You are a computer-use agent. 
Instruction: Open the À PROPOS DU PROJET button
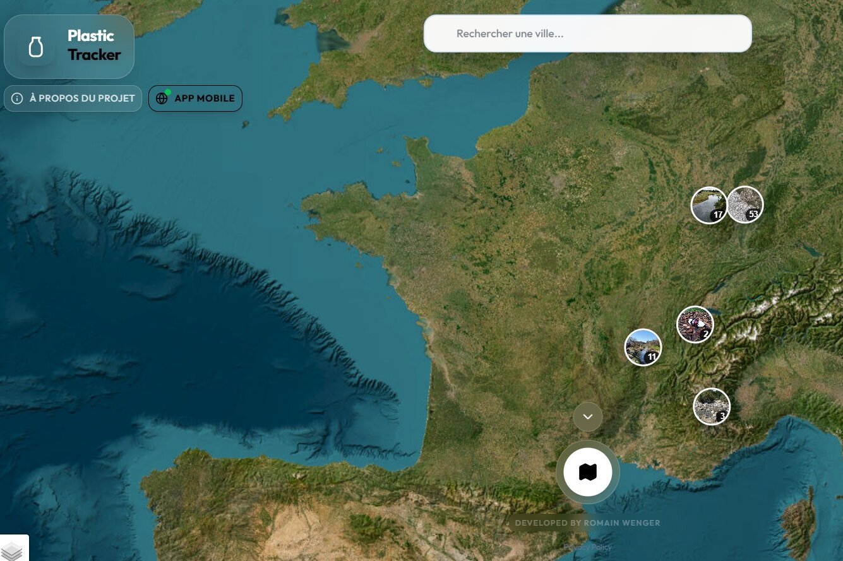[73, 98]
